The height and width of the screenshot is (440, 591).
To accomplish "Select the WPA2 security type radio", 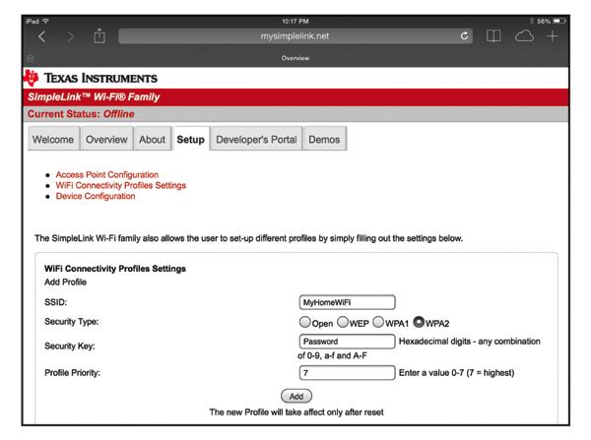I will tap(419, 322).
